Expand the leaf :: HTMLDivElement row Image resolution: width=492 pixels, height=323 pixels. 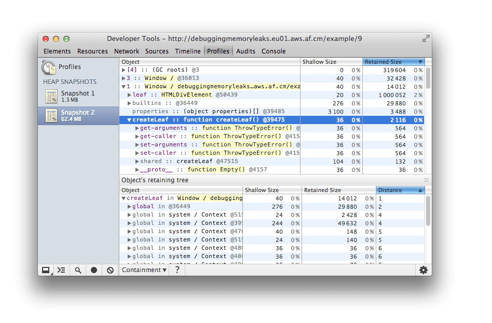[130, 95]
